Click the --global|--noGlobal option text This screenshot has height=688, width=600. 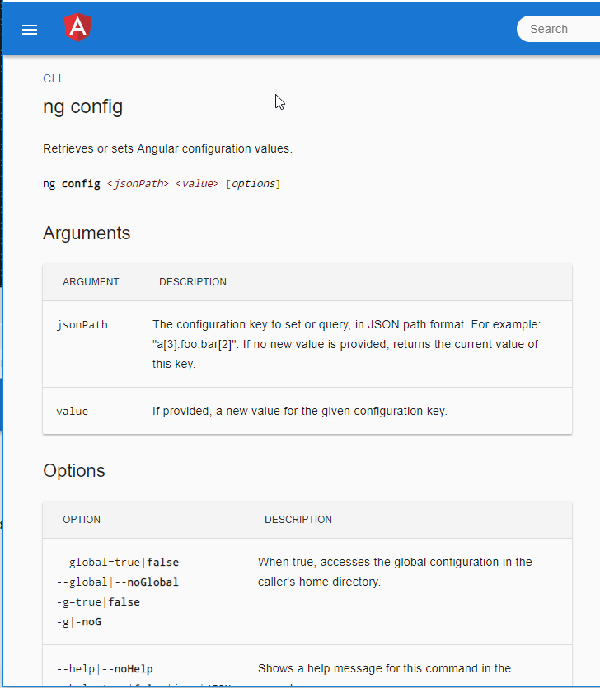[x=118, y=582]
